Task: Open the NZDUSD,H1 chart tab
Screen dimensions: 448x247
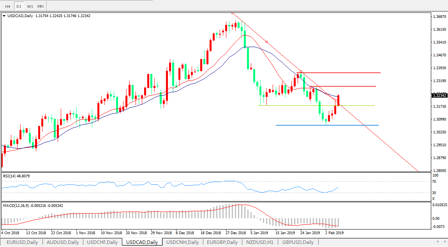Action: [x=259, y=242]
